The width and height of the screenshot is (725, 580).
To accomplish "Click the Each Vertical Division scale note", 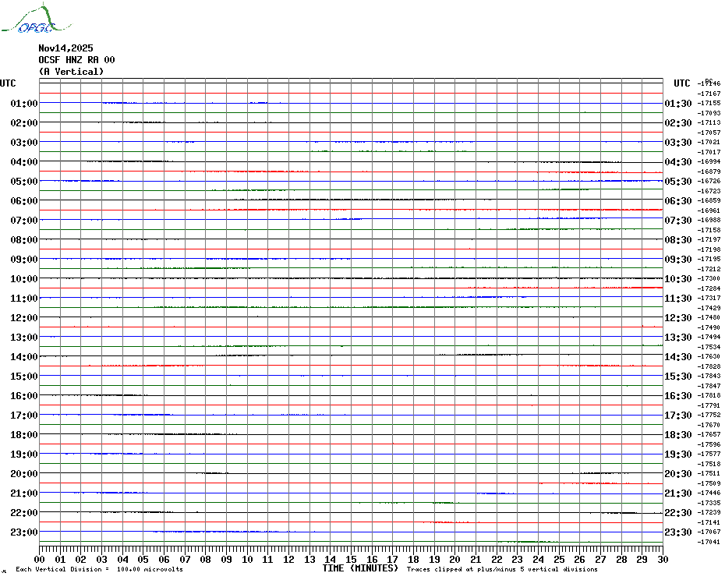I will point(99,570).
